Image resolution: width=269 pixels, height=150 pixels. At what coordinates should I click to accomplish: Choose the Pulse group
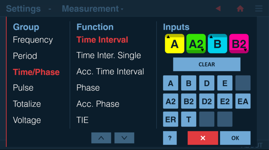(x=23, y=88)
